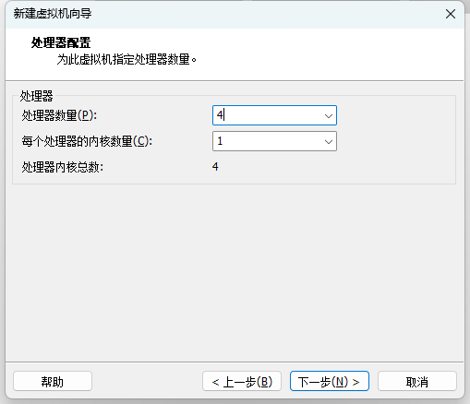Proceed with 下一步(N) button
This screenshot has width=470, height=404.
click(x=330, y=381)
